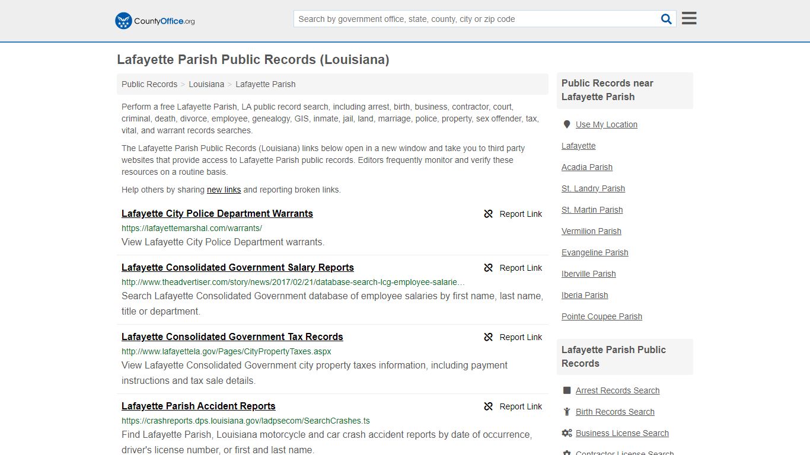Open crashreports.dps.louisiana.gov URL
The height and width of the screenshot is (455, 810).
click(245, 421)
